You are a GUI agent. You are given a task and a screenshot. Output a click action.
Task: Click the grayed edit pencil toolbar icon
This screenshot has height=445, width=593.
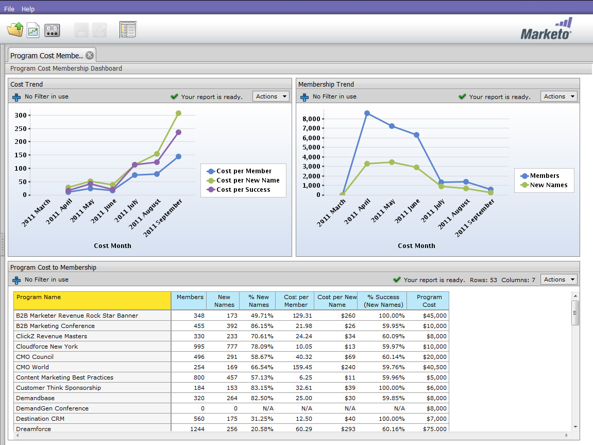(100, 30)
